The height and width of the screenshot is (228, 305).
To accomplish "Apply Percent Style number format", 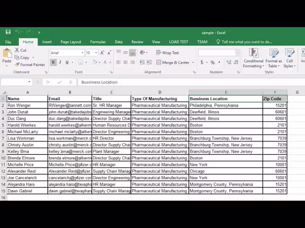I will (212, 62).
